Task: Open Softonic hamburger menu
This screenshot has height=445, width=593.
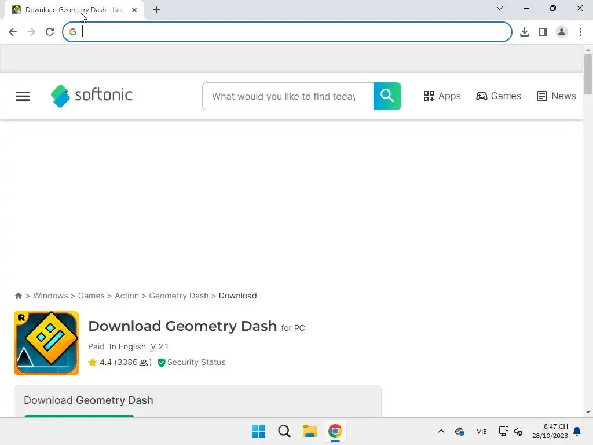Action: [23, 96]
